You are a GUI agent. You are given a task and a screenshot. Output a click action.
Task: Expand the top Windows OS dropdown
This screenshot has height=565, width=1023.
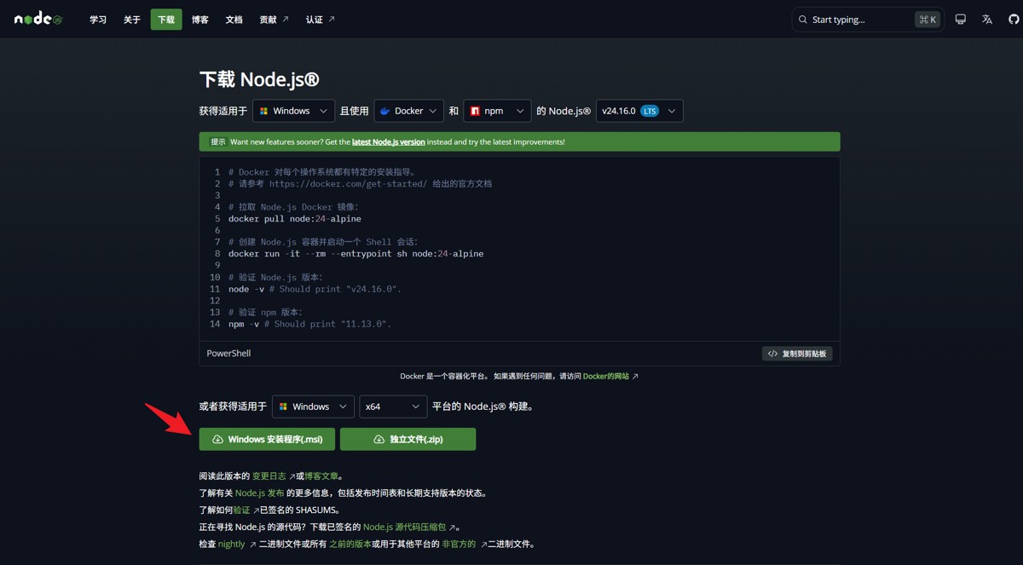[x=293, y=111]
